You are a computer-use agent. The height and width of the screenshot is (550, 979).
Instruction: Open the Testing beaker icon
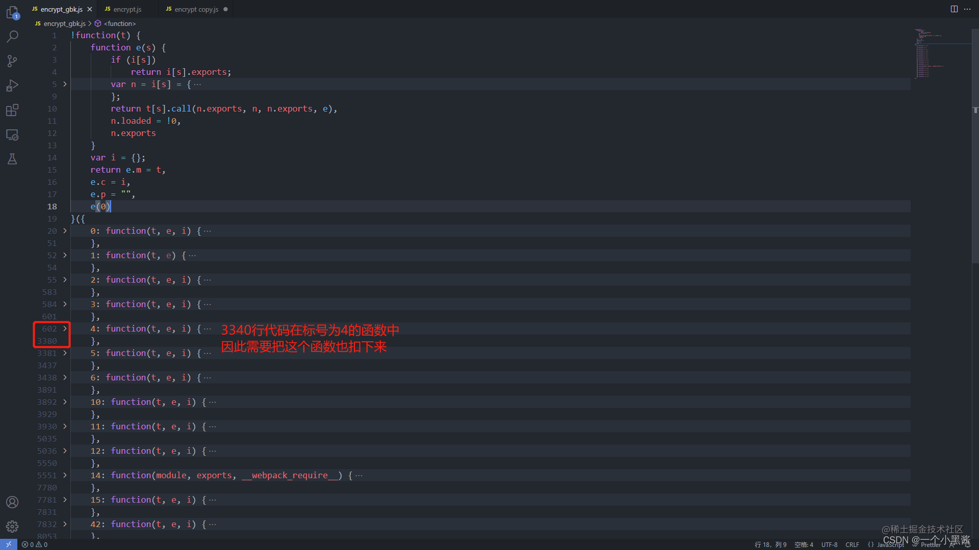pyautogui.click(x=12, y=159)
